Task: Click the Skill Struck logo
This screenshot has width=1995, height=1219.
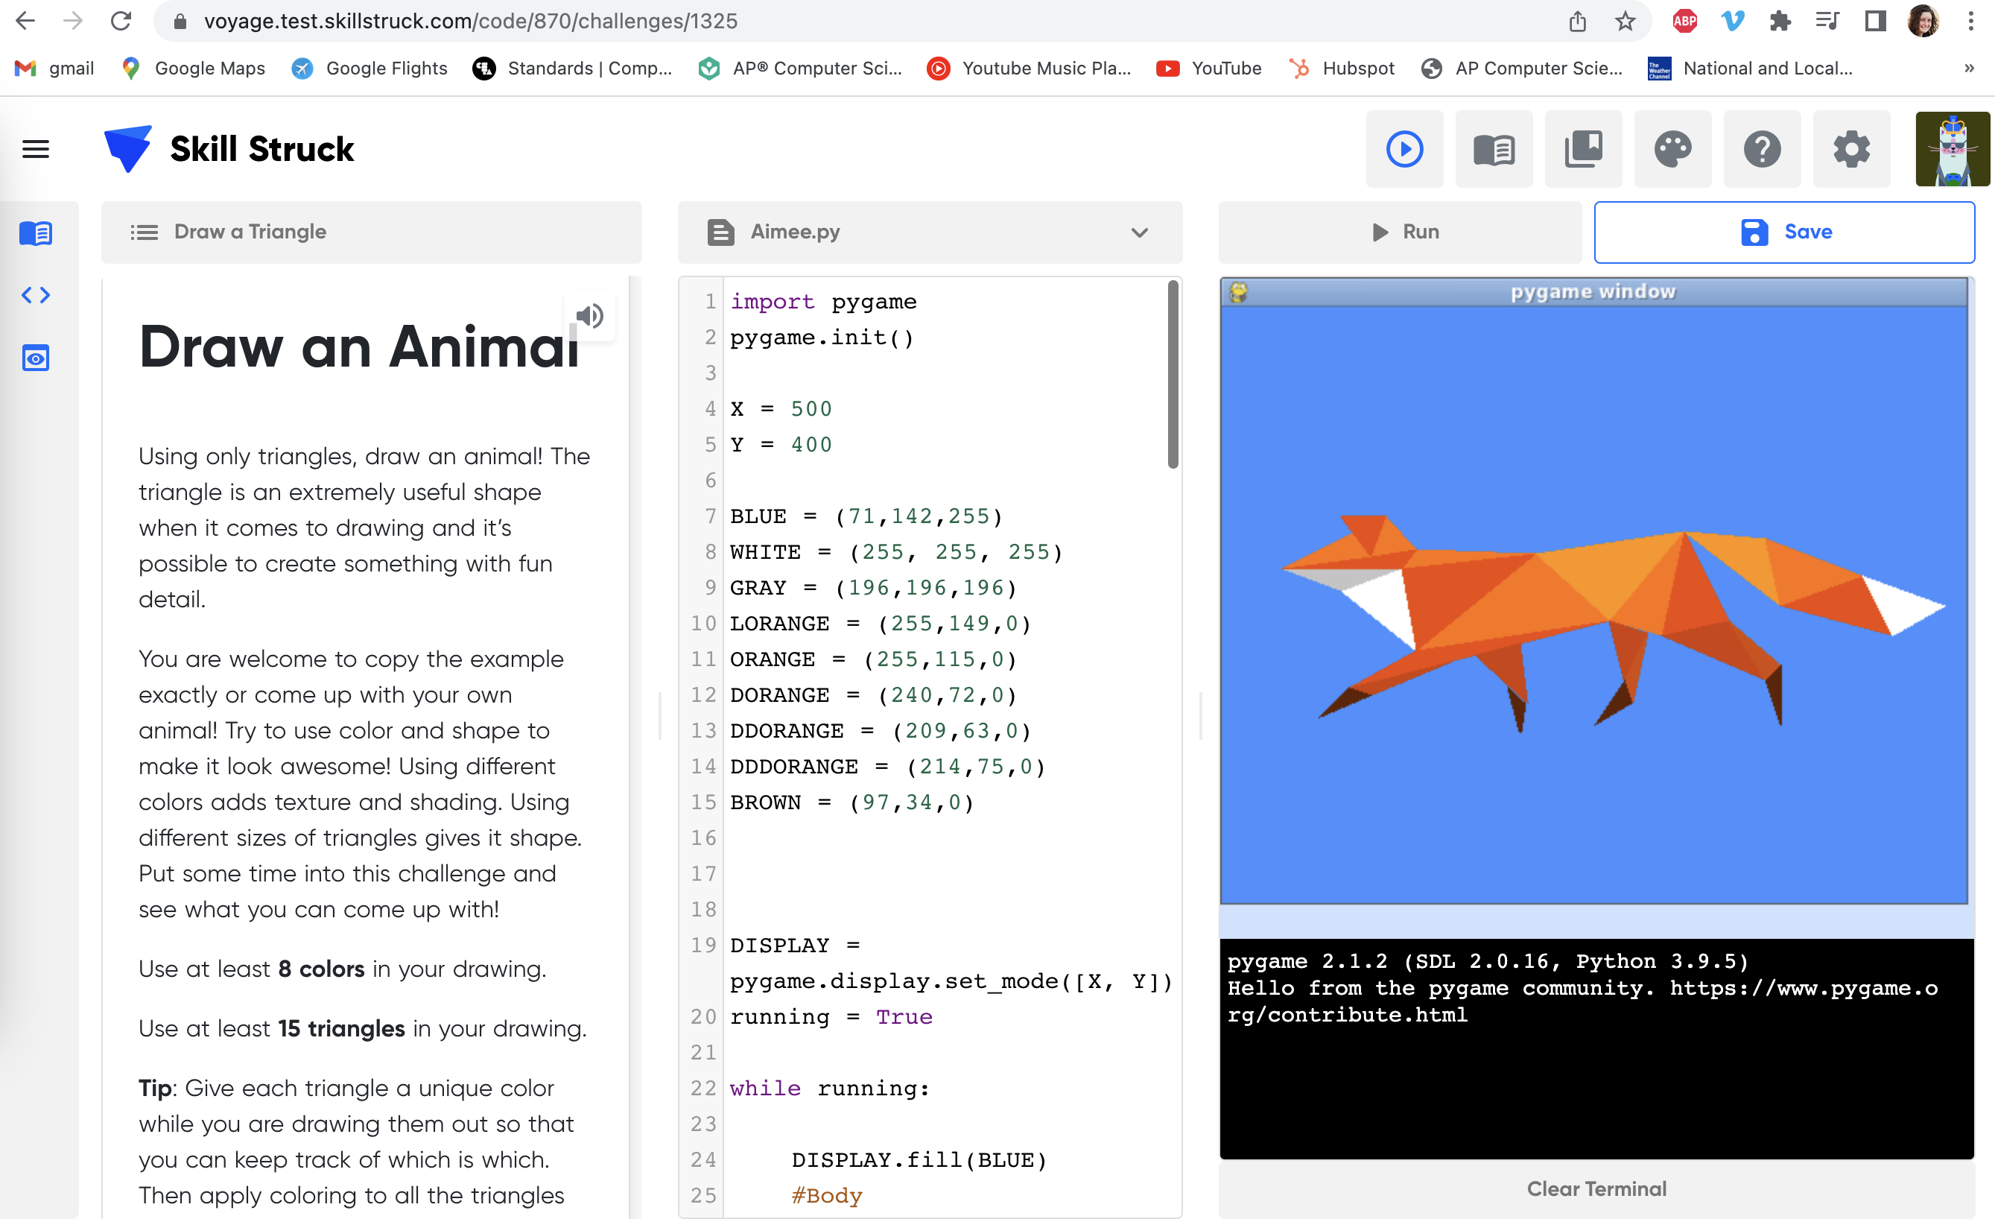Action: point(229,149)
